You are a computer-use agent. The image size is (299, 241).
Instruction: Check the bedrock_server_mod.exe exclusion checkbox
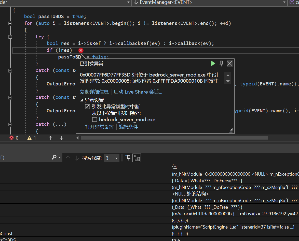94,119
